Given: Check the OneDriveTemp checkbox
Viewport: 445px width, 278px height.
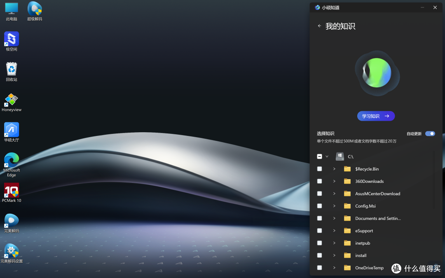Looking at the screenshot, I should 319,268.
